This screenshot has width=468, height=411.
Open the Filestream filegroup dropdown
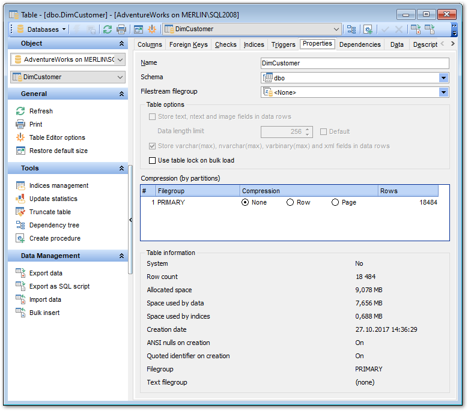[443, 92]
